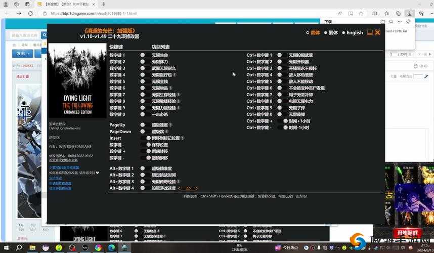Add page to favorites star icon
This screenshot has height=253, width=434.
point(361,13)
